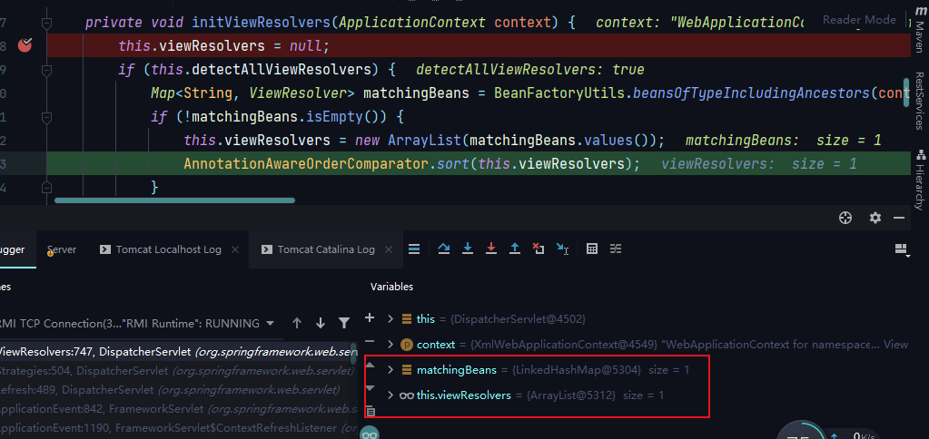Collapse the initViewResolvers method fold marker
The width and height of the screenshot is (929, 439).
(x=46, y=23)
